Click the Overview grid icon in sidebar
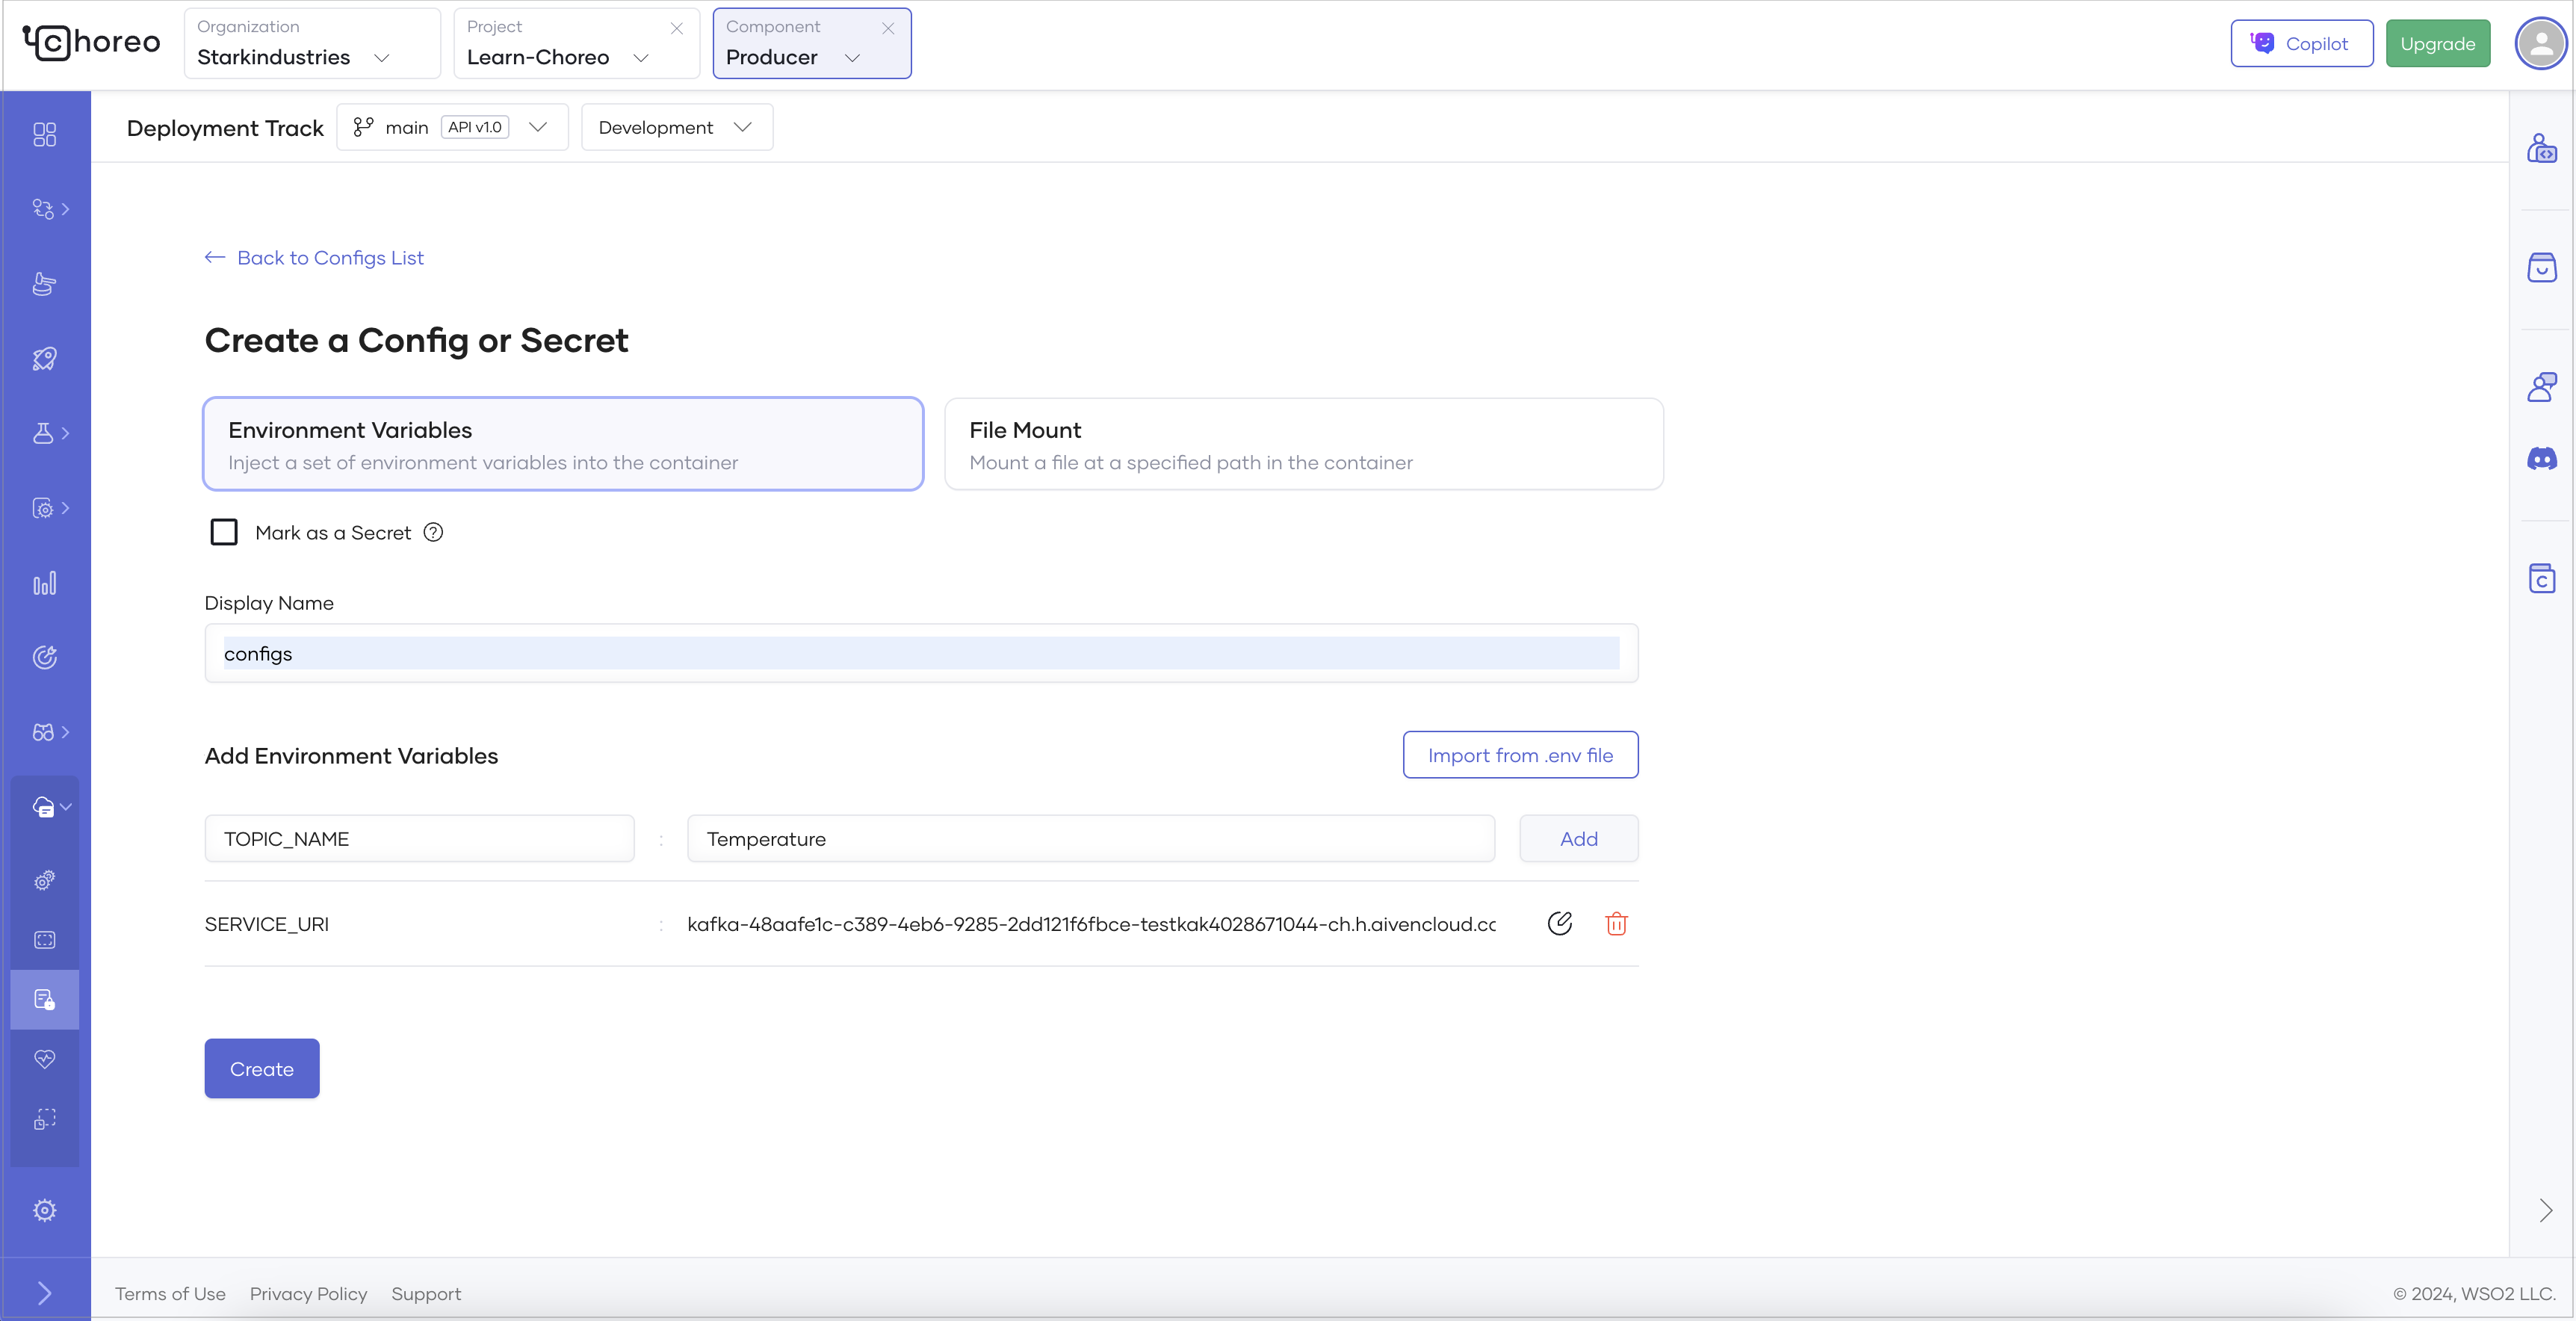The width and height of the screenshot is (2576, 1321). pos(44,134)
